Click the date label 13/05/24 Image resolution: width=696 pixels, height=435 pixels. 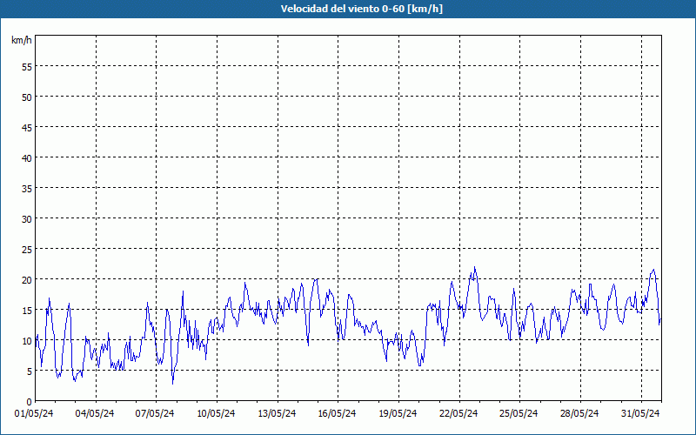click(277, 413)
